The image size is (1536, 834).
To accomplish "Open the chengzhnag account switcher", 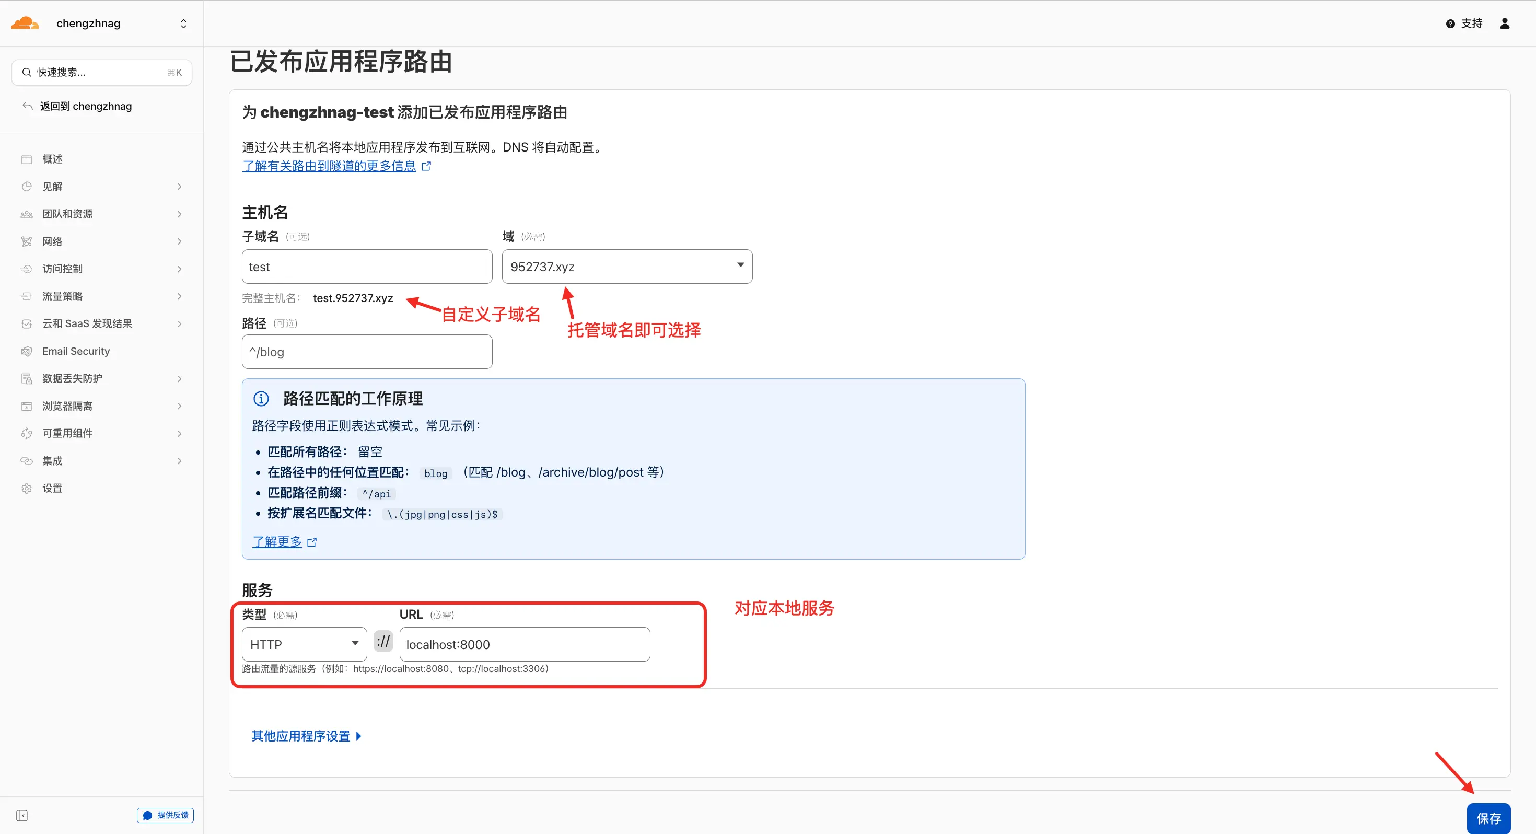I will coord(183,24).
